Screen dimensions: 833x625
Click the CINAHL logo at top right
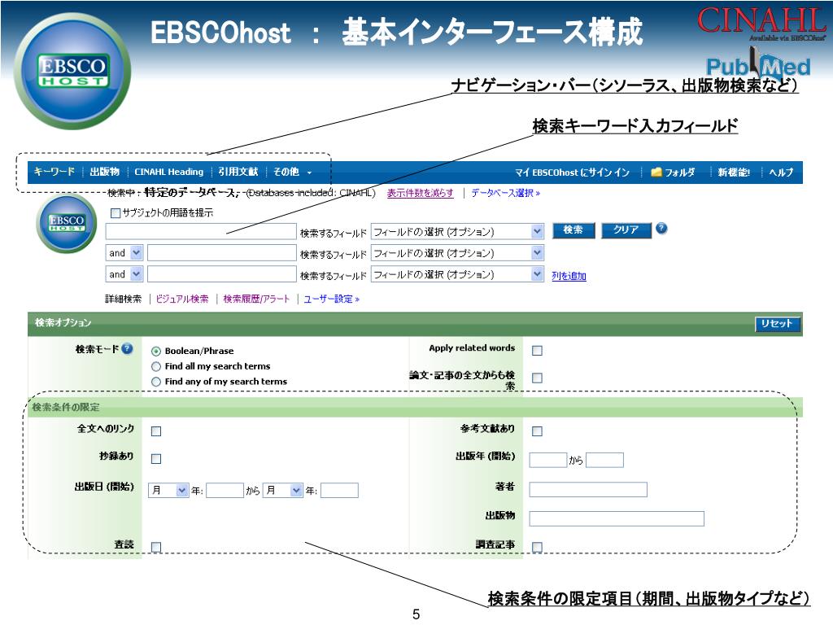tap(761, 23)
